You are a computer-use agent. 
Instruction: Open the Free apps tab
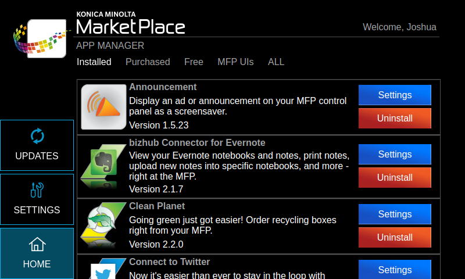(x=194, y=62)
